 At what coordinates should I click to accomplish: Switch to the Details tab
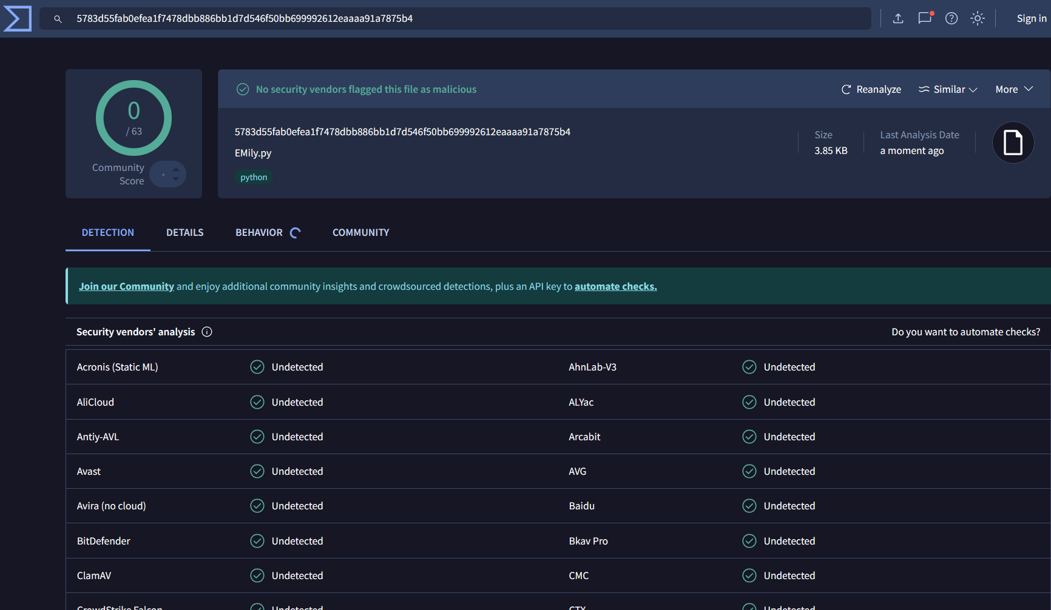pyautogui.click(x=185, y=232)
